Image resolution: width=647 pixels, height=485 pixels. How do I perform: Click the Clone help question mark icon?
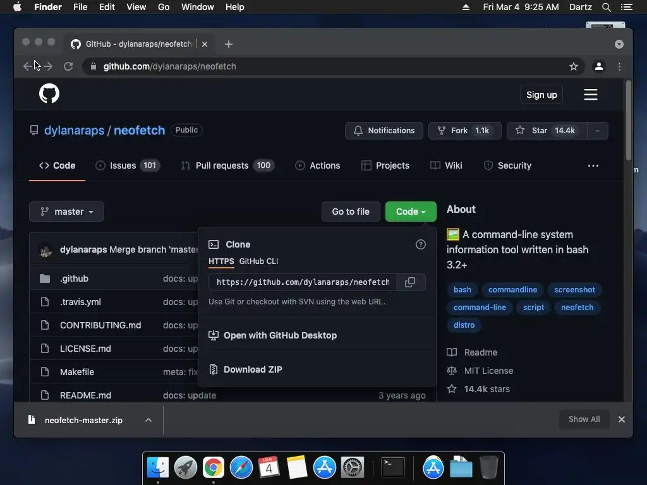[420, 244]
